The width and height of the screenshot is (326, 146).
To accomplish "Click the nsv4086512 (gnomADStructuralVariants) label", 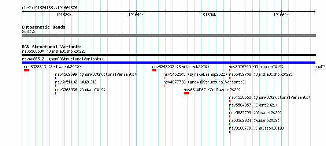I will 63,59.
